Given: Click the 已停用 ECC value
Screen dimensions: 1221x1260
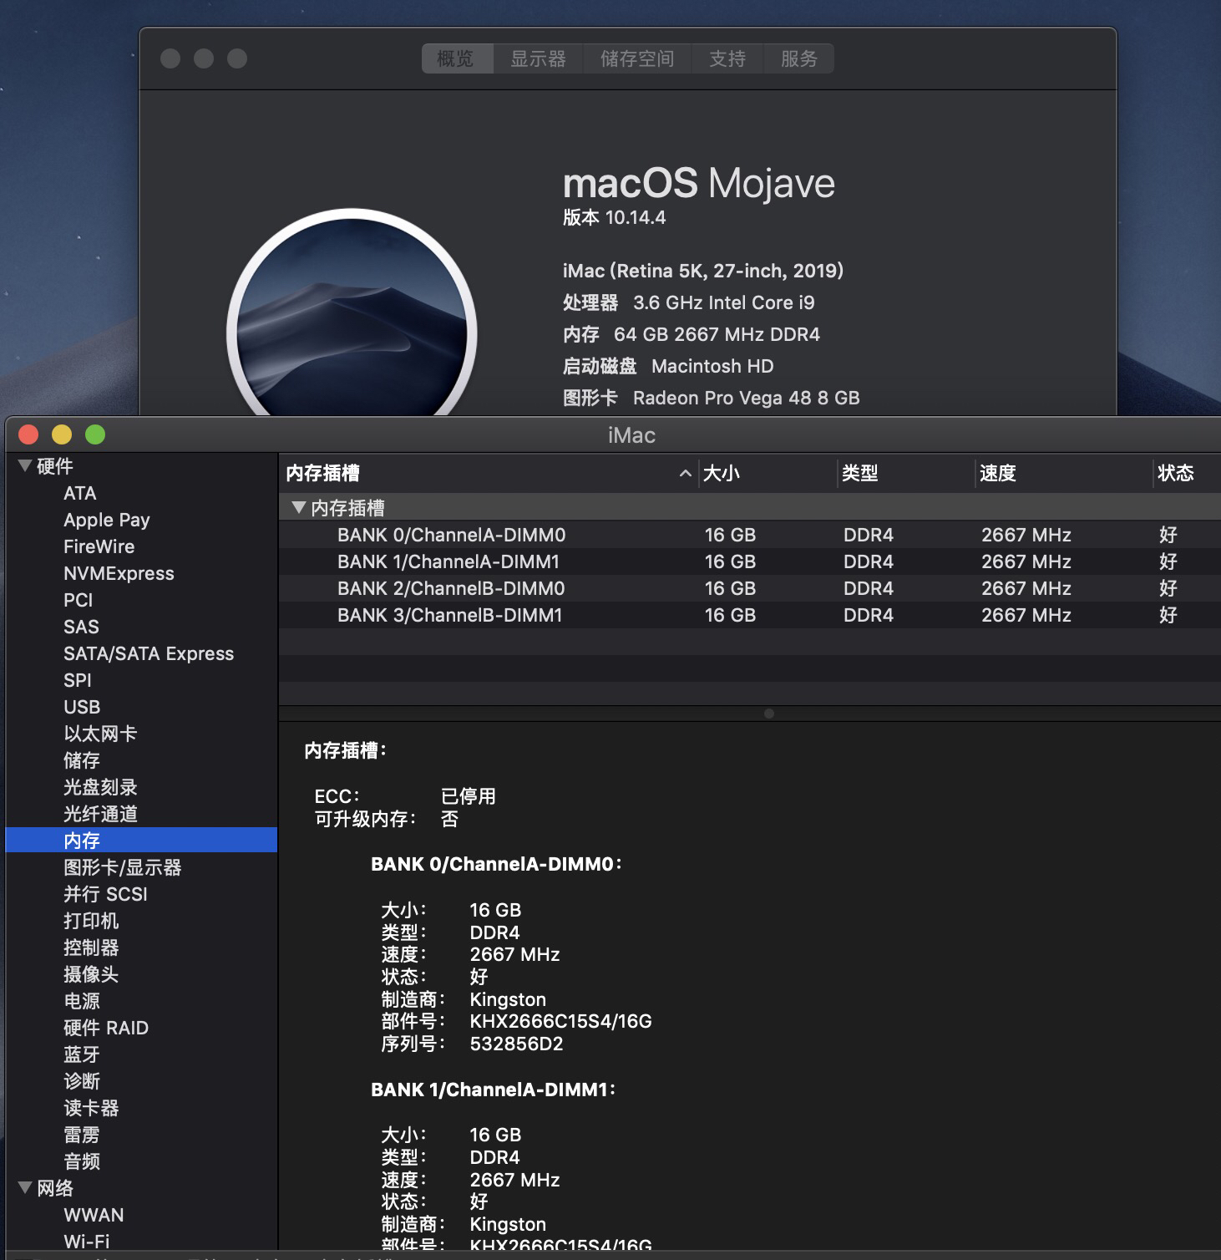Looking at the screenshot, I should (x=469, y=796).
